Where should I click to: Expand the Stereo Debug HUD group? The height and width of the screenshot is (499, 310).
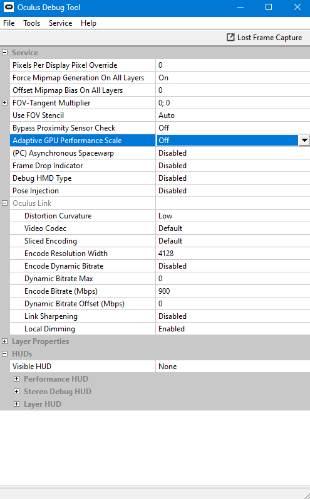[x=16, y=392]
